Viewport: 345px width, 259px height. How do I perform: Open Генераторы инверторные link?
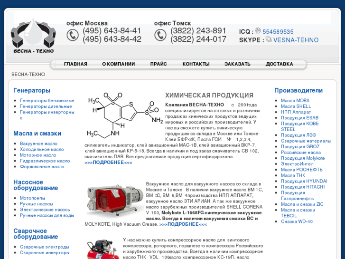(x=47, y=115)
